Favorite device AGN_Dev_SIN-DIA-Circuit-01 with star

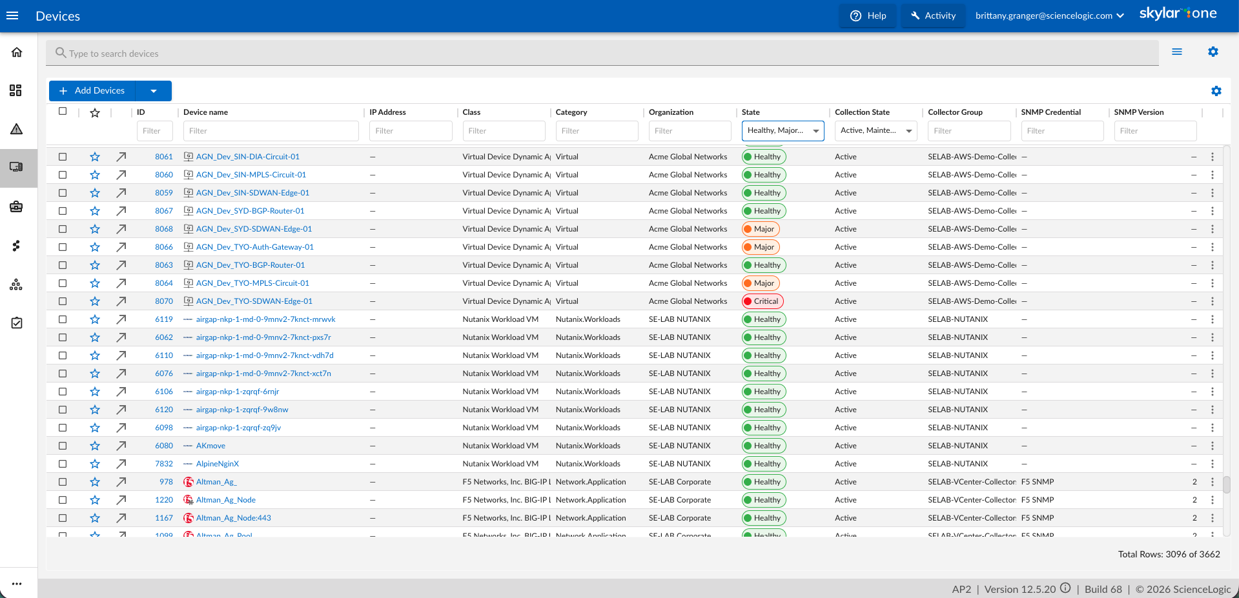(95, 157)
